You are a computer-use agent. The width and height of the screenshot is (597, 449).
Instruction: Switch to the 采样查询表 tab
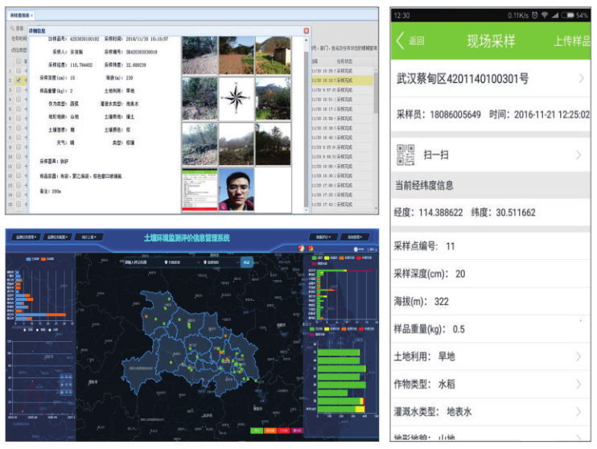click(x=20, y=15)
